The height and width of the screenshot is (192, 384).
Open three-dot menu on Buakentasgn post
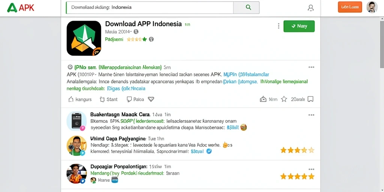click(311, 115)
